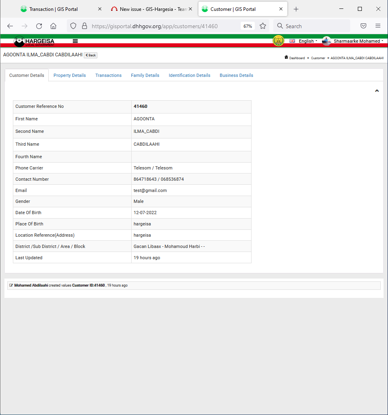Click the Dashboard home icon in breadcrumb
The width and height of the screenshot is (388, 415).
[x=286, y=57]
